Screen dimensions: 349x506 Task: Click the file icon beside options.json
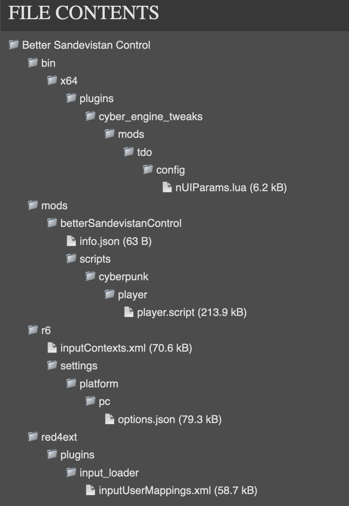coord(109,419)
